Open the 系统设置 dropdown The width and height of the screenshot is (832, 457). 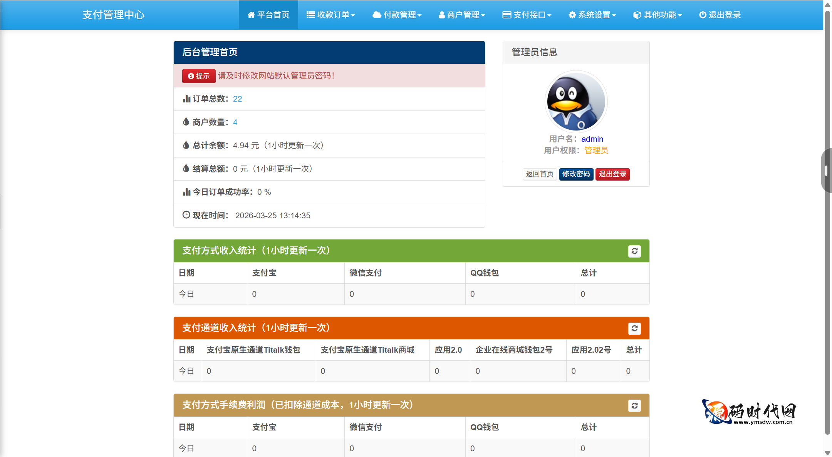point(592,15)
